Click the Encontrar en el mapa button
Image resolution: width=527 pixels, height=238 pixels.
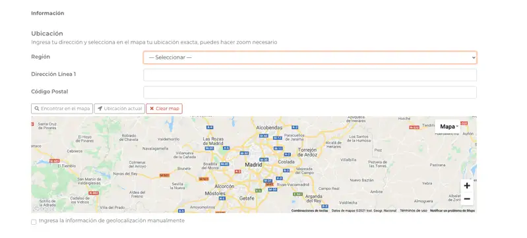(62, 109)
